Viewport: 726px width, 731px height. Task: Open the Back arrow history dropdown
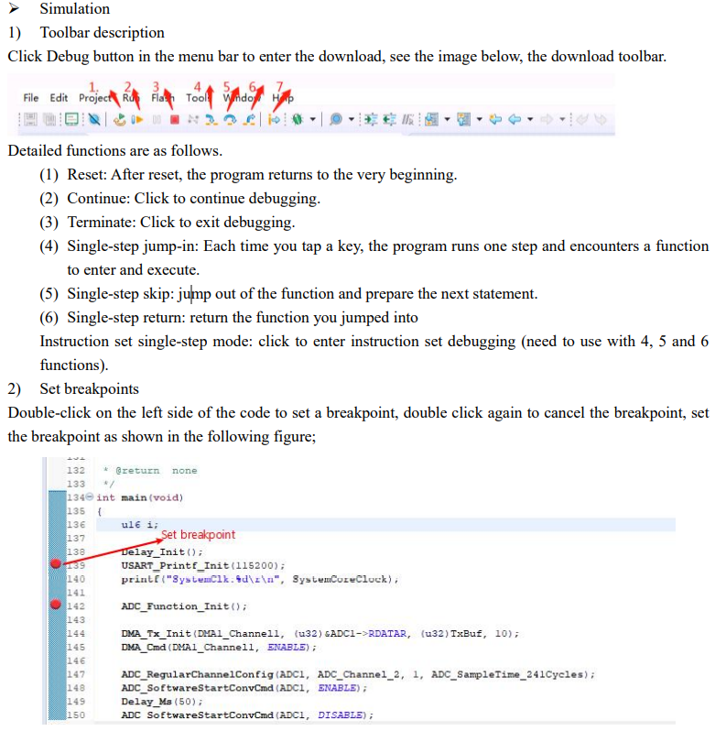(x=530, y=120)
